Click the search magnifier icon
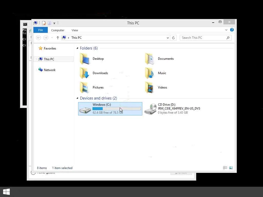Viewport: 263px width, 197px height. 228,38
